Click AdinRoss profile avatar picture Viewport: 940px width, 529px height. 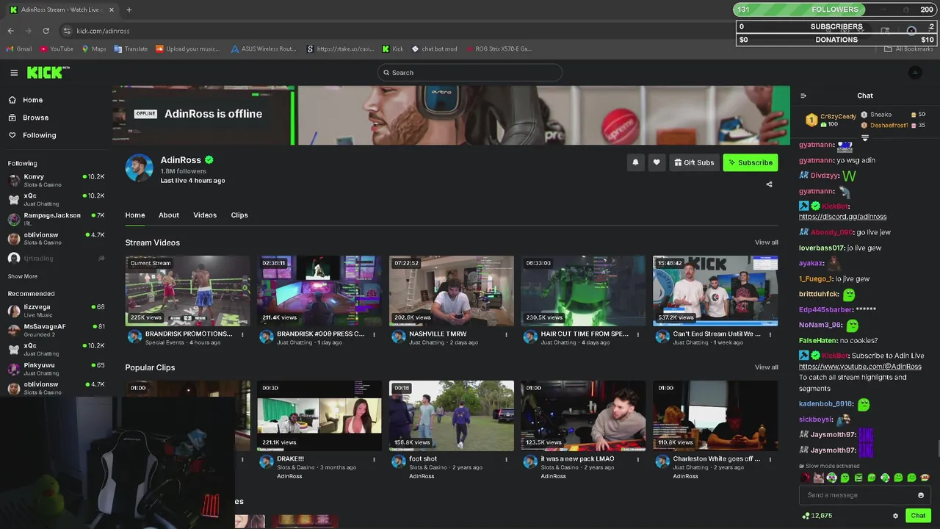[139, 168]
